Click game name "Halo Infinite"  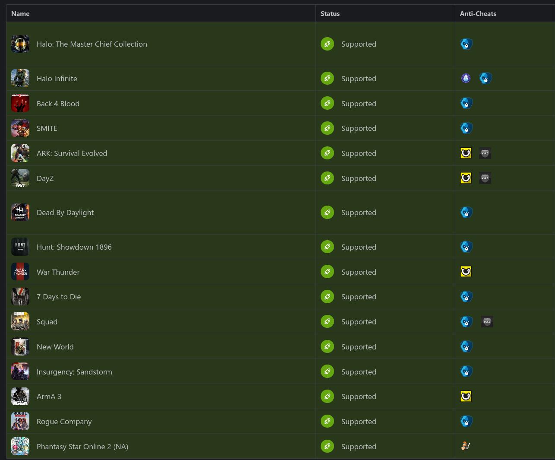click(57, 79)
